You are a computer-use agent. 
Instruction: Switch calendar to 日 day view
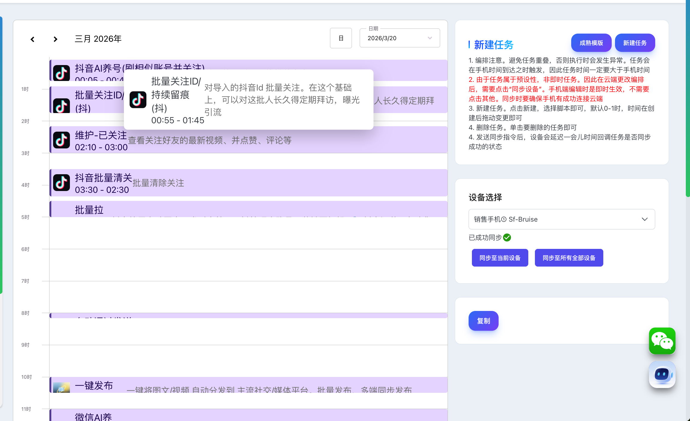coord(341,38)
